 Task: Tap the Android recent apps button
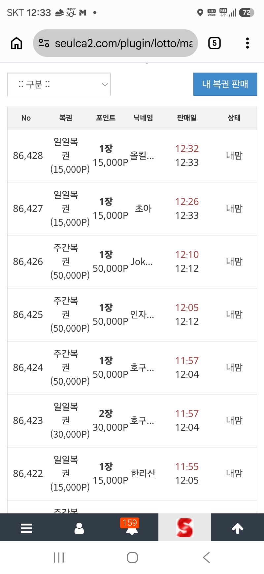(59, 557)
